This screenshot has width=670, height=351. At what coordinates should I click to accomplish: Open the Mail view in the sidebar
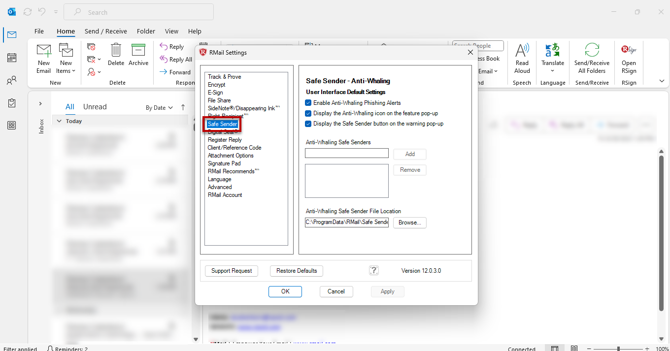[11, 34]
